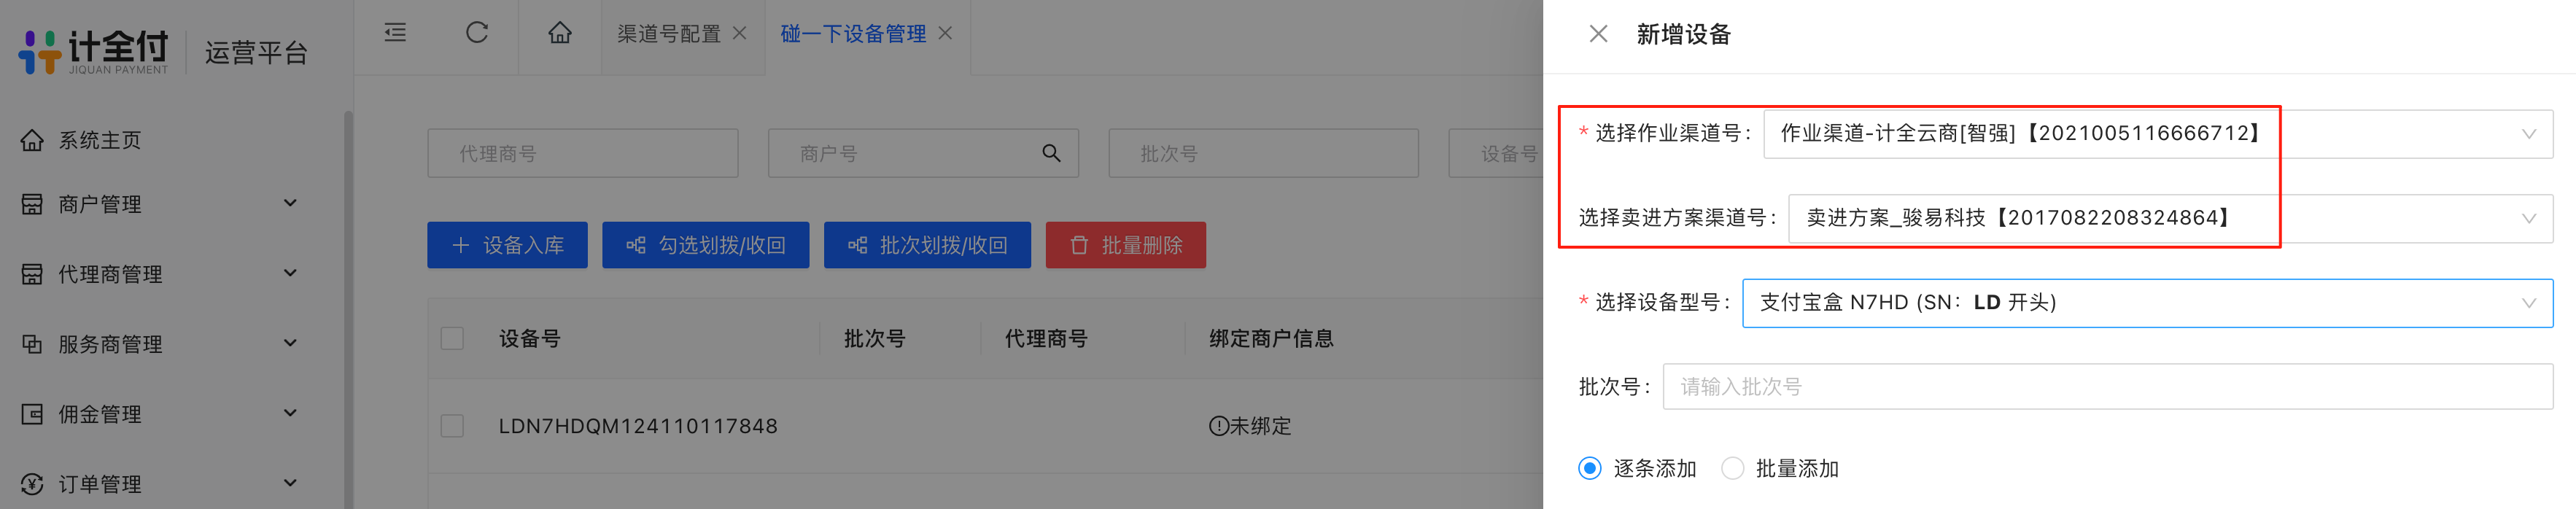The width and height of the screenshot is (2576, 509).
Task: Tick the checkbox for device LDN7HDQM124110117848
Action: click(x=452, y=426)
